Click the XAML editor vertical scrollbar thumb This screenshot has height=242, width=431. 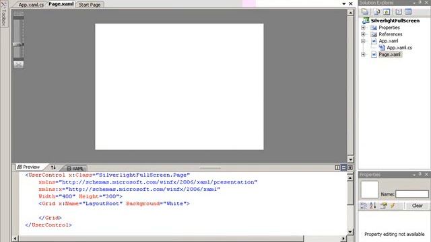350,193
